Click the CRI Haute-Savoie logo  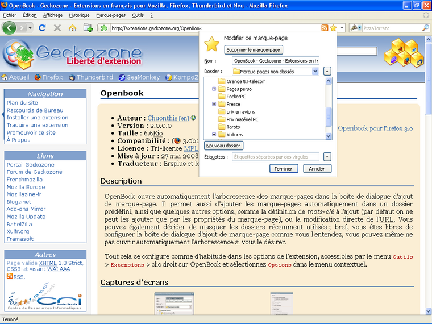(45, 297)
